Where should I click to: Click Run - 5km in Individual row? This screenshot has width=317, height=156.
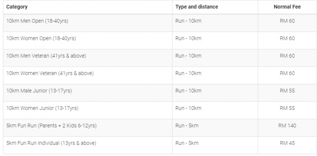(x=187, y=143)
